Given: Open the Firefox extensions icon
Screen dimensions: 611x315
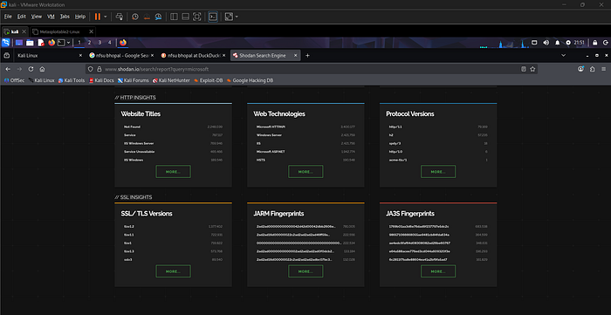Looking at the screenshot, I should [593, 69].
